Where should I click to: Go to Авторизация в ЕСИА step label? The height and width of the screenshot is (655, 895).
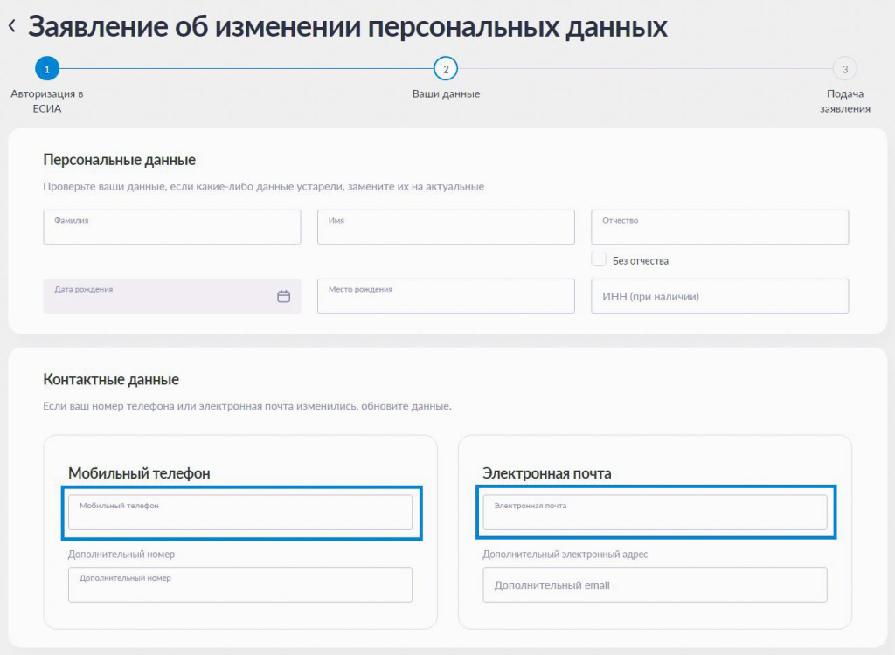tap(47, 101)
